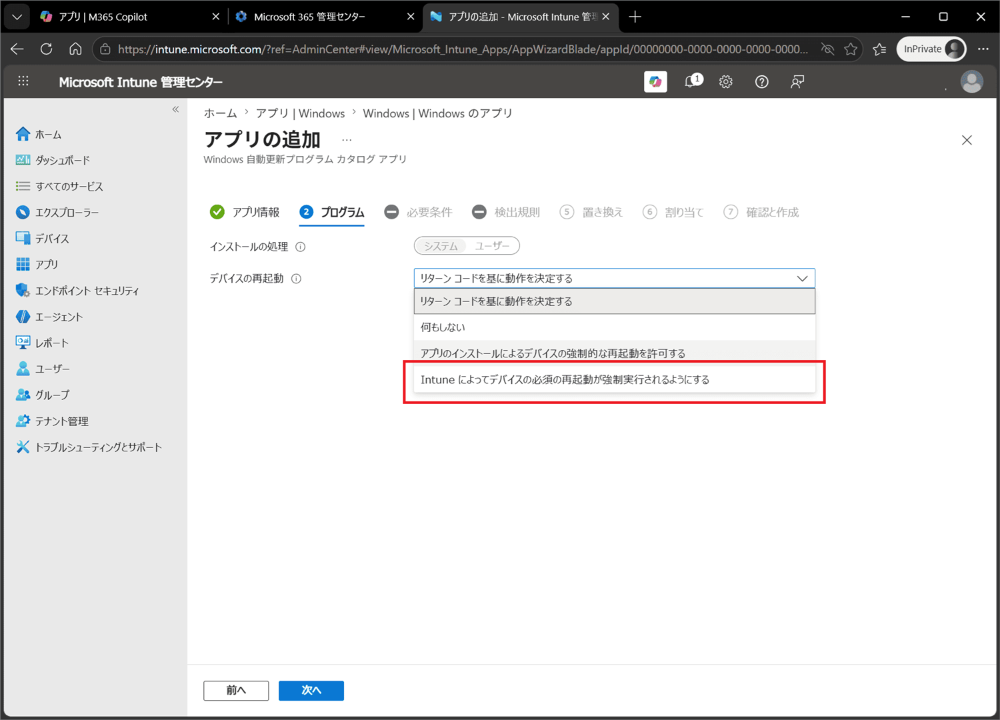Click the すべてのサービス list icon
1000x720 pixels.
tap(23, 186)
